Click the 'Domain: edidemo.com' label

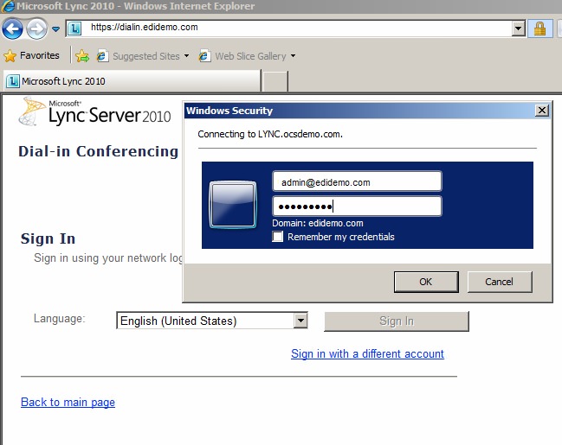318,223
